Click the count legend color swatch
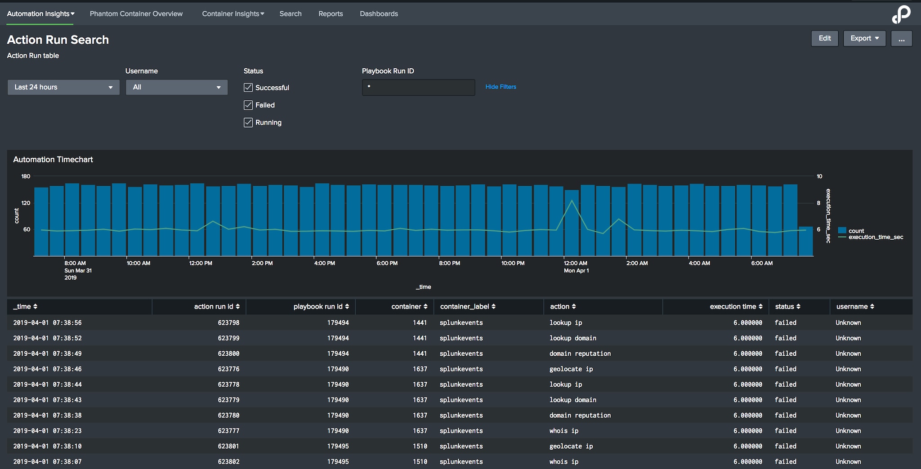This screenshot has width=921, height=469. point(842,230)
